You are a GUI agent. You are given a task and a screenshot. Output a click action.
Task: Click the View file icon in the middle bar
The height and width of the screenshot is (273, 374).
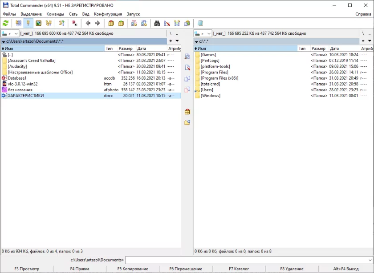click(x=187, y=56)
